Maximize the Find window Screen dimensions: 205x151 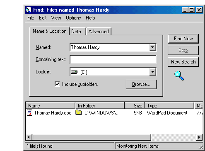[191, 10]
